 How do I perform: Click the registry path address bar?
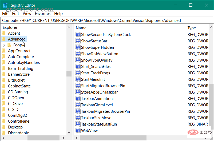[x=107, y=20]
